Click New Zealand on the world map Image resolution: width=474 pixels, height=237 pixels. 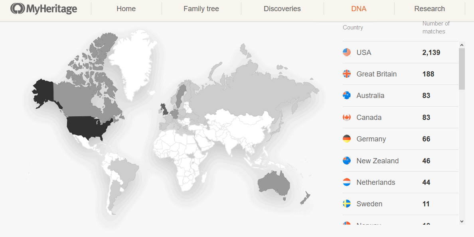tap(305, 198)
